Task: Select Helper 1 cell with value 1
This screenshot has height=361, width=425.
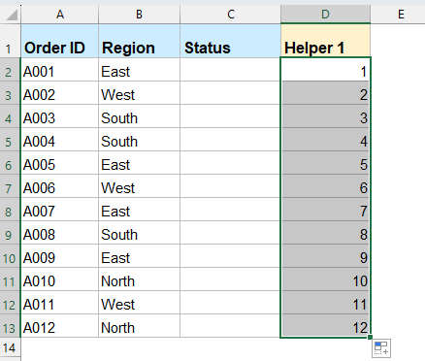Action: 325,70
